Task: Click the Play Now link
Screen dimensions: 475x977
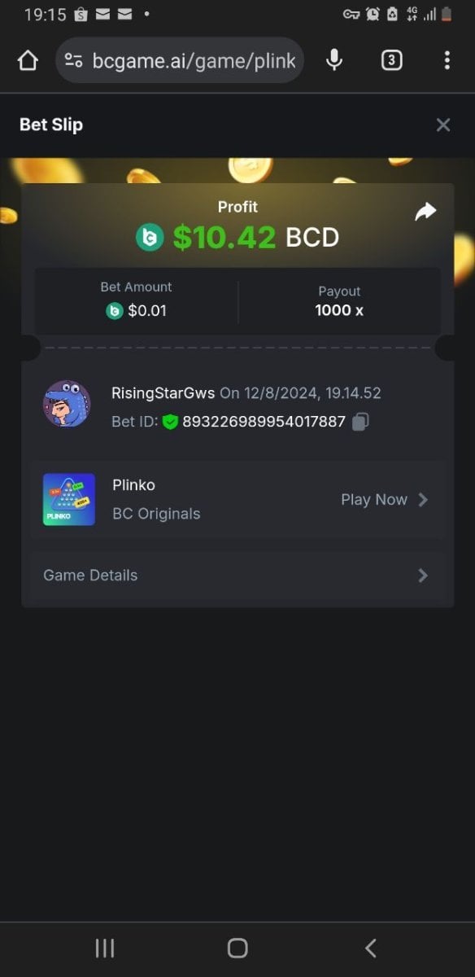Action: click(x=374, y=500)
